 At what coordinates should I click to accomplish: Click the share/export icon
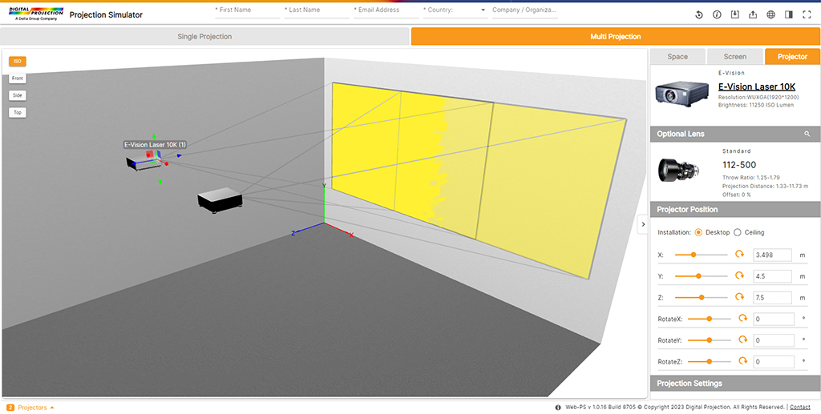tap(752, 14)
